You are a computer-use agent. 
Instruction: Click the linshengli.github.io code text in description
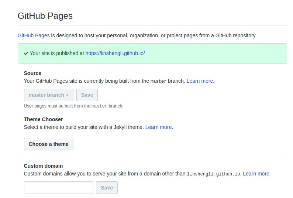pyautogui.click(x=213, y=174)
